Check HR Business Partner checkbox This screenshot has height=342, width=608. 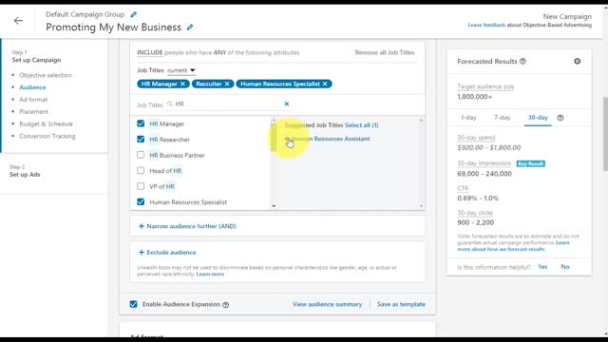point(141,155)
